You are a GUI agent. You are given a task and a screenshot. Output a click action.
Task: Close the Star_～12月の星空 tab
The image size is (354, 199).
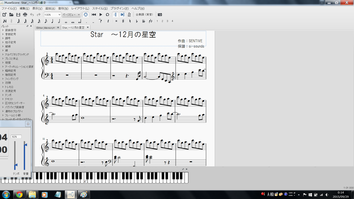click(x=88, y=28)
